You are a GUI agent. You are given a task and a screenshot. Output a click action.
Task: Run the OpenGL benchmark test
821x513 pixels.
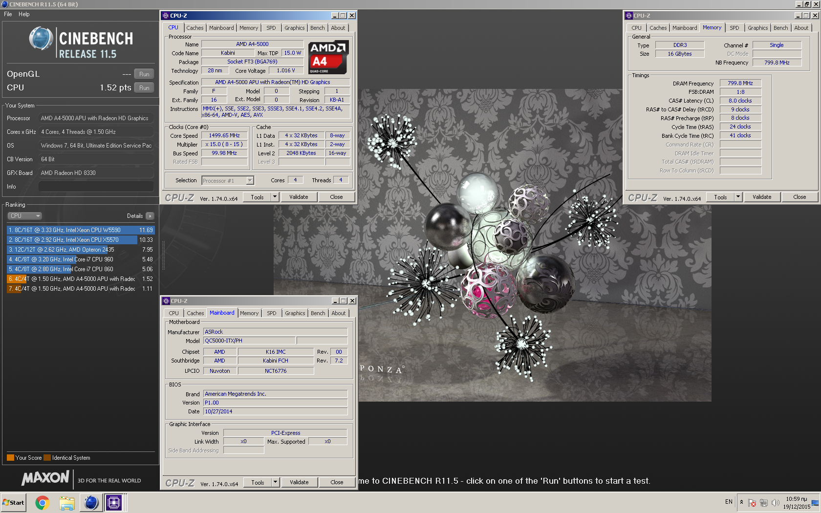tap(144, 74)
